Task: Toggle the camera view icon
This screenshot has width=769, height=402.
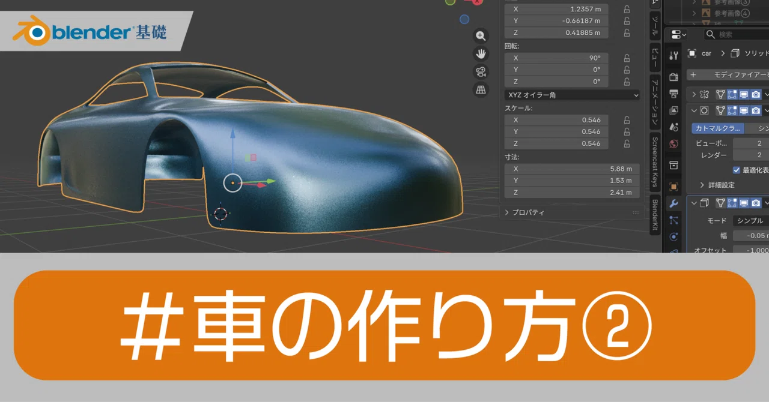Action: tap(481, 72)
